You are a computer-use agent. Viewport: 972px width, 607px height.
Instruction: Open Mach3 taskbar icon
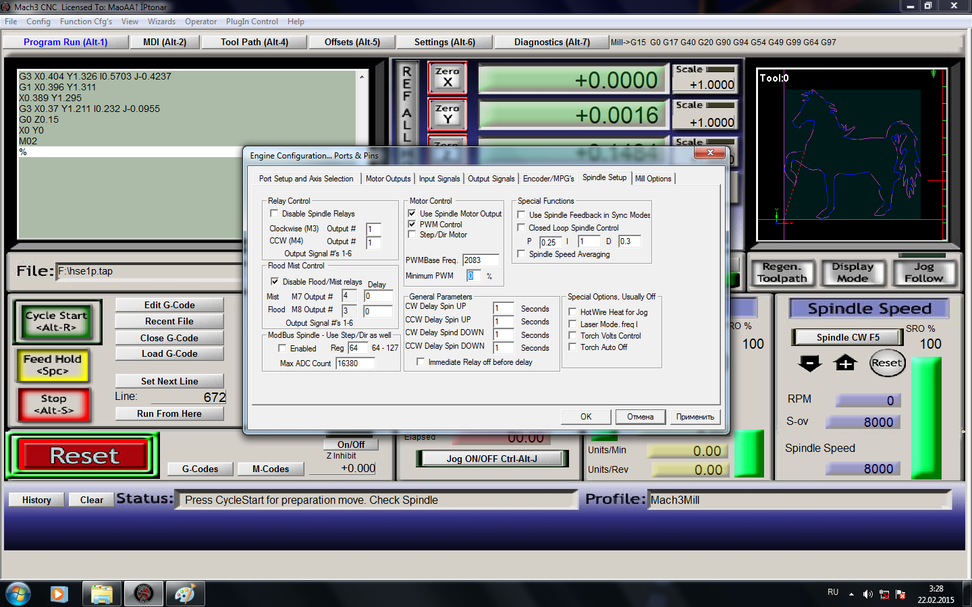tap(143, 594)
